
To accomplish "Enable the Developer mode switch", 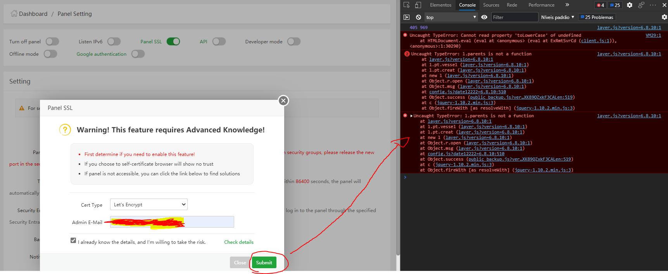I will coord(293,42).
